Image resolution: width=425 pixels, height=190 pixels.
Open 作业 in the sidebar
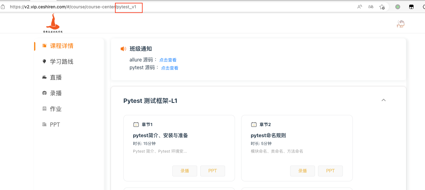(56, 109)
